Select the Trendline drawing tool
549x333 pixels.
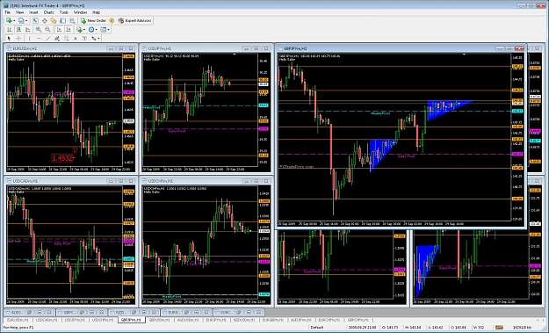(48, 38)
